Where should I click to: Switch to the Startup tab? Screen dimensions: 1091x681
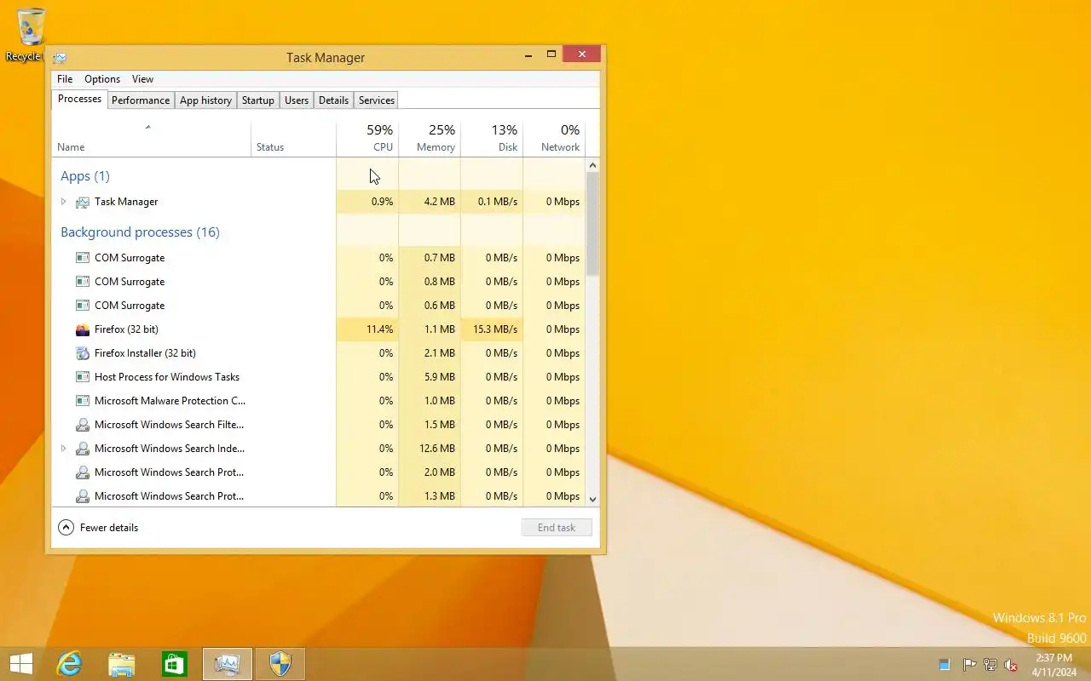[258, 100]
